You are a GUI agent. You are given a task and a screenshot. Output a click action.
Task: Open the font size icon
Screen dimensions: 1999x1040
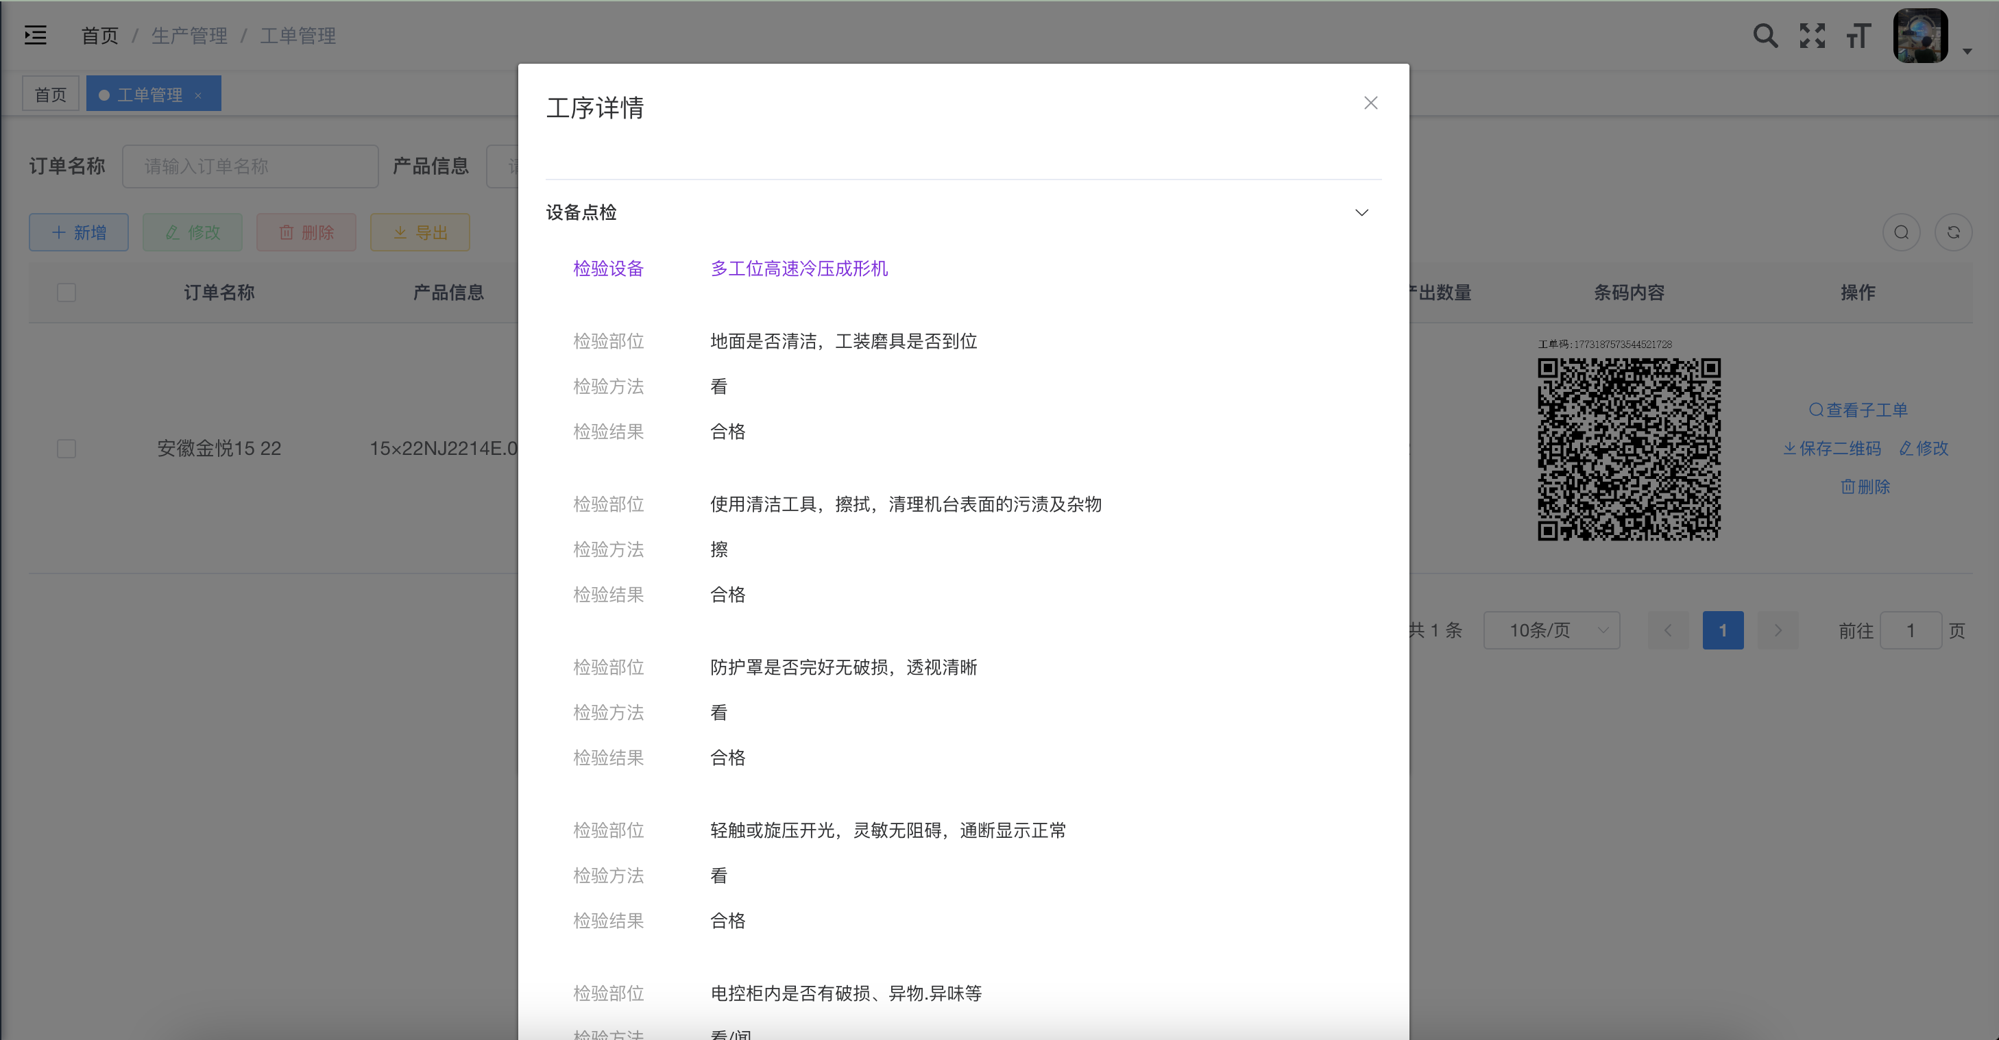1858,36
